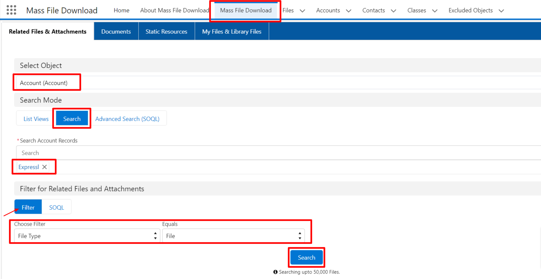The image size is (541, 279).
Task: Expand the Classes navigation dropdown chevron
Action: (435, 10)
